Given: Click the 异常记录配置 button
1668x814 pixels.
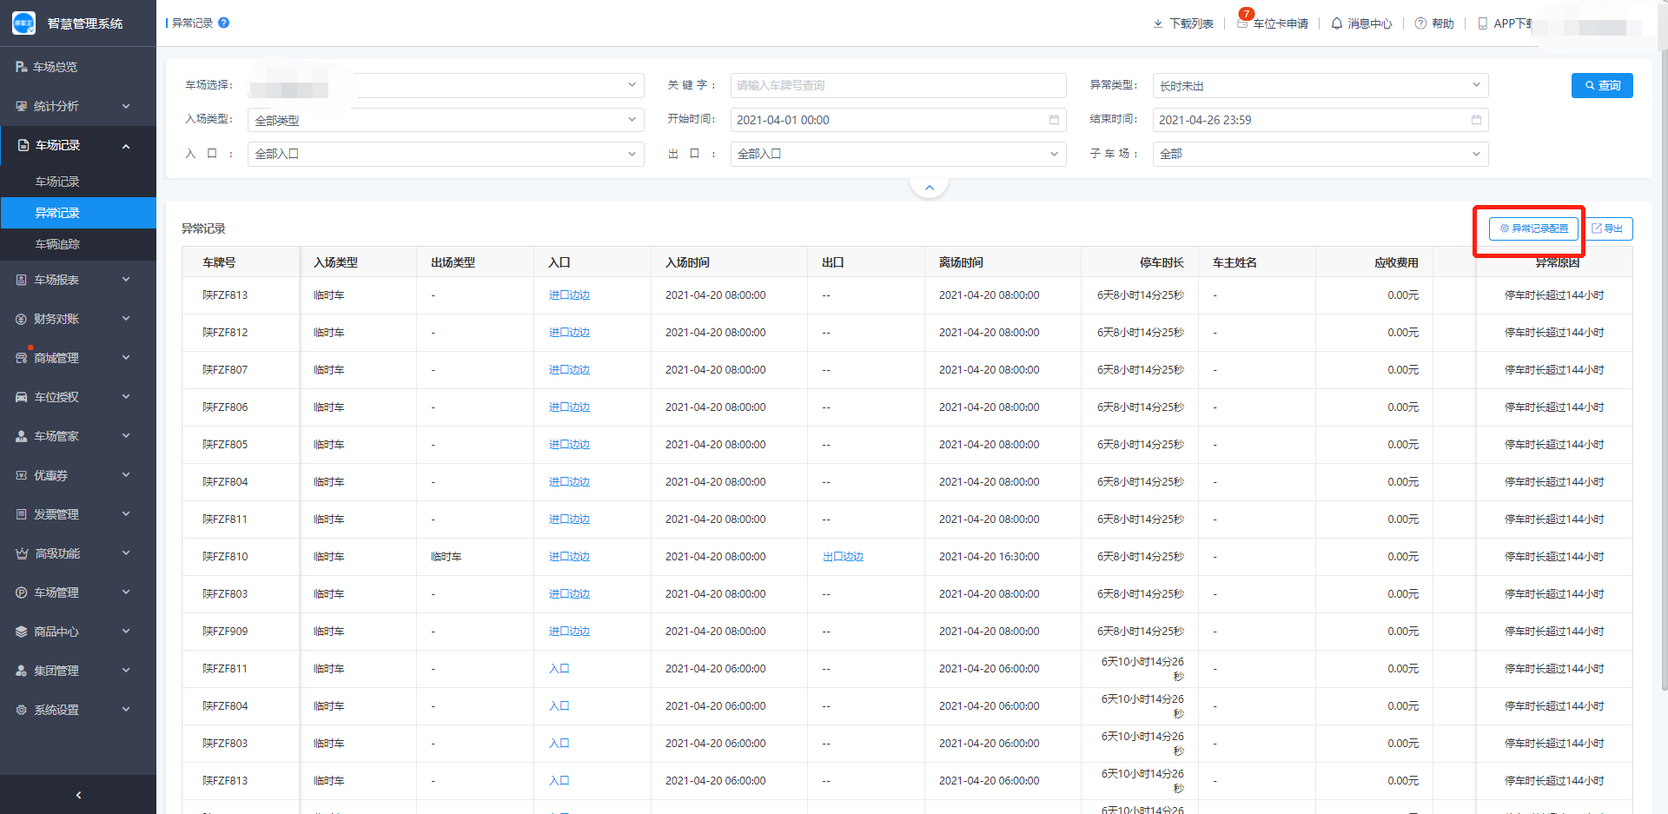Looking at the screenshot, I should tap(1533, 228).
